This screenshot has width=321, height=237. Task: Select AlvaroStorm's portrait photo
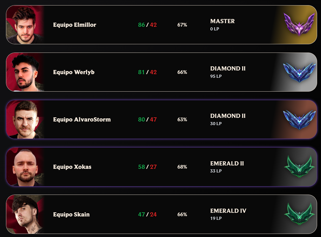tap(25, 119)
